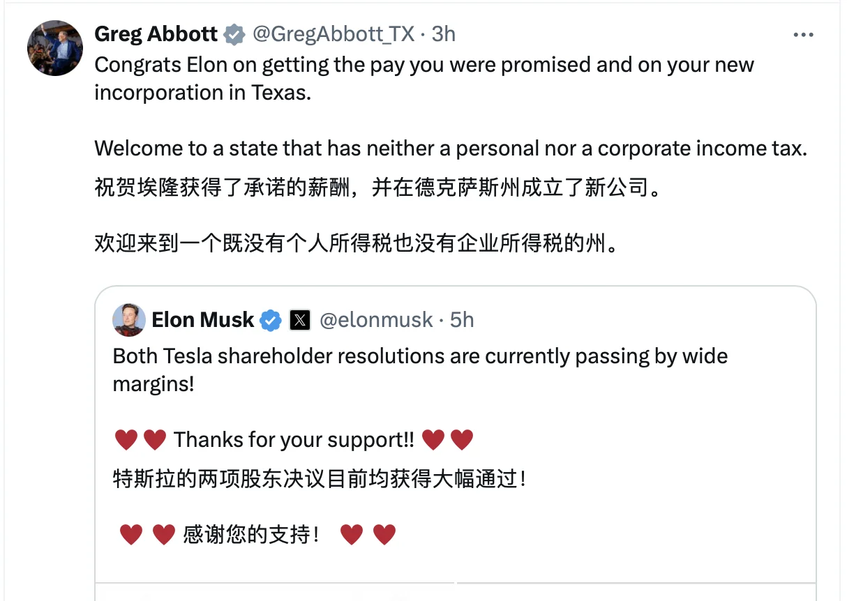Click Elon Musk's blue verified checkmark
The image size is (847, 601).
pos(271,320)
